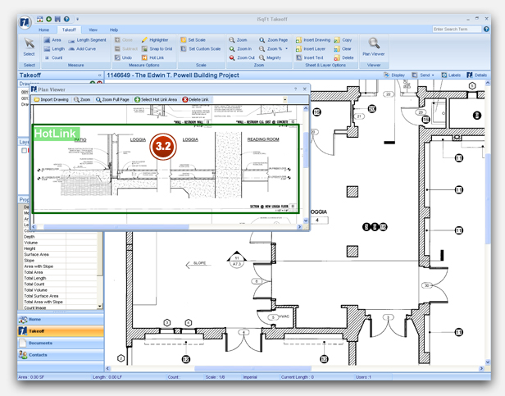Click Copy in Sheet & Layer Options
The height and width of the screenshot is (396, 505).
[343, 40]
